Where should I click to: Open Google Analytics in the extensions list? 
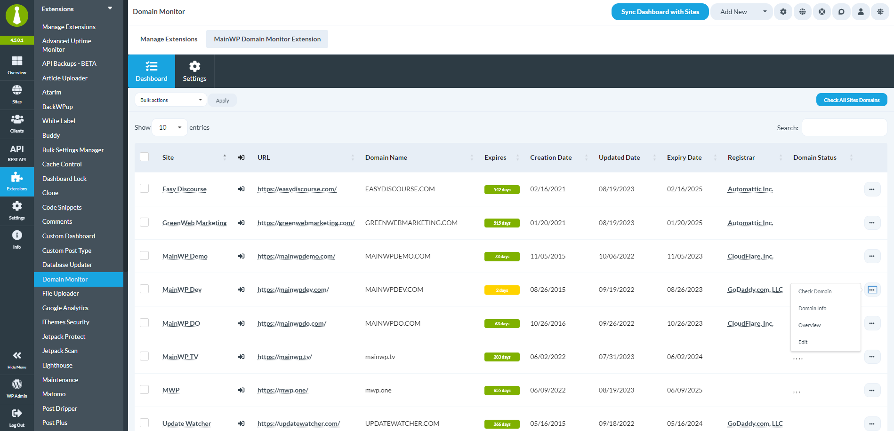(x=65, y=308)
